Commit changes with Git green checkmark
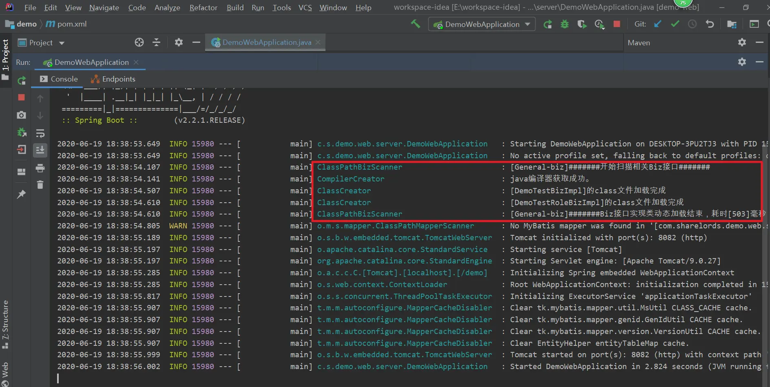Screen dimensions: 770x387 tap(675, 24)
